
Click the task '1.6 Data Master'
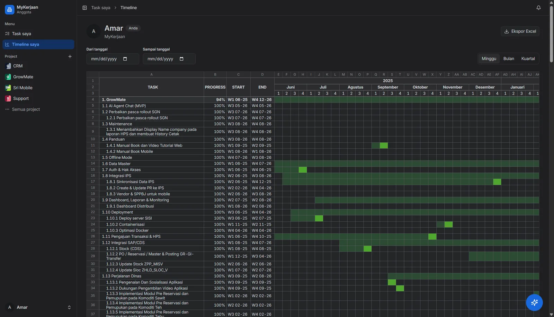coord(116,164)
